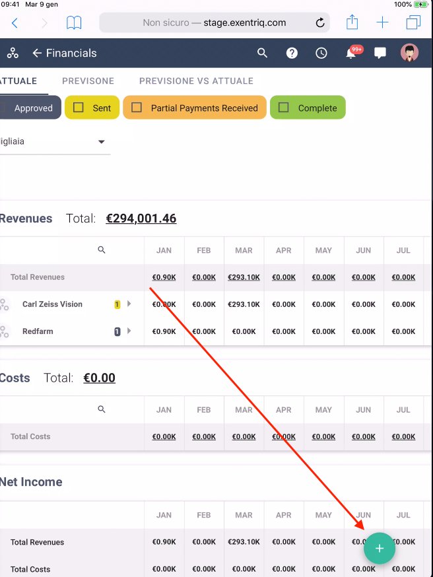Check the Complete status filter
Screen dimensions: 433x577
point(284,108)
